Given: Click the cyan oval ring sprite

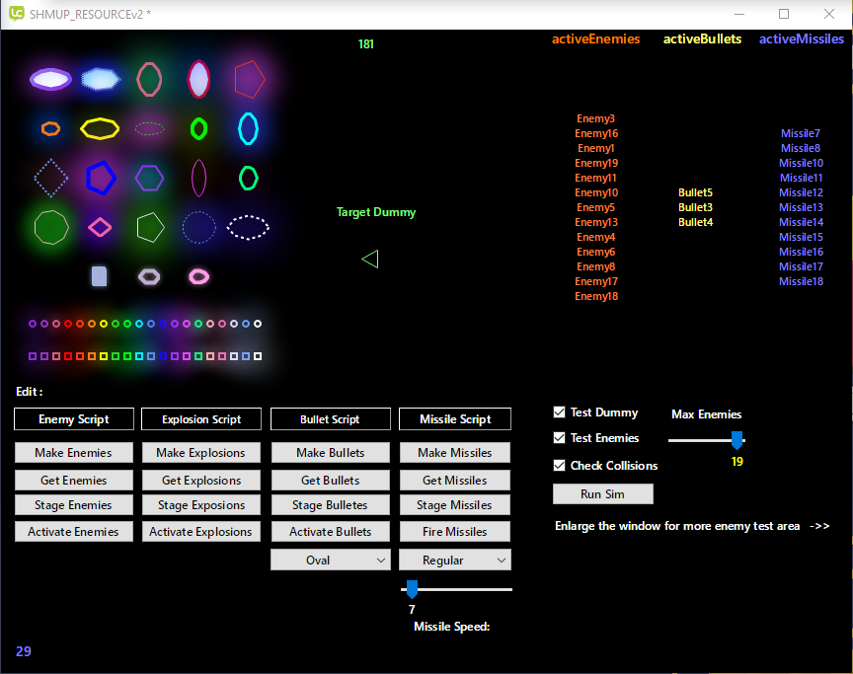Looking at the screenshot, I should point(248,128).
